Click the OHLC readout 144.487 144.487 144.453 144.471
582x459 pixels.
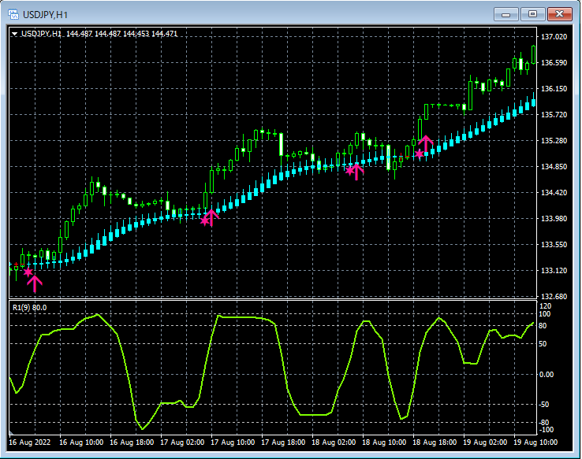click(x=121, y=34)
